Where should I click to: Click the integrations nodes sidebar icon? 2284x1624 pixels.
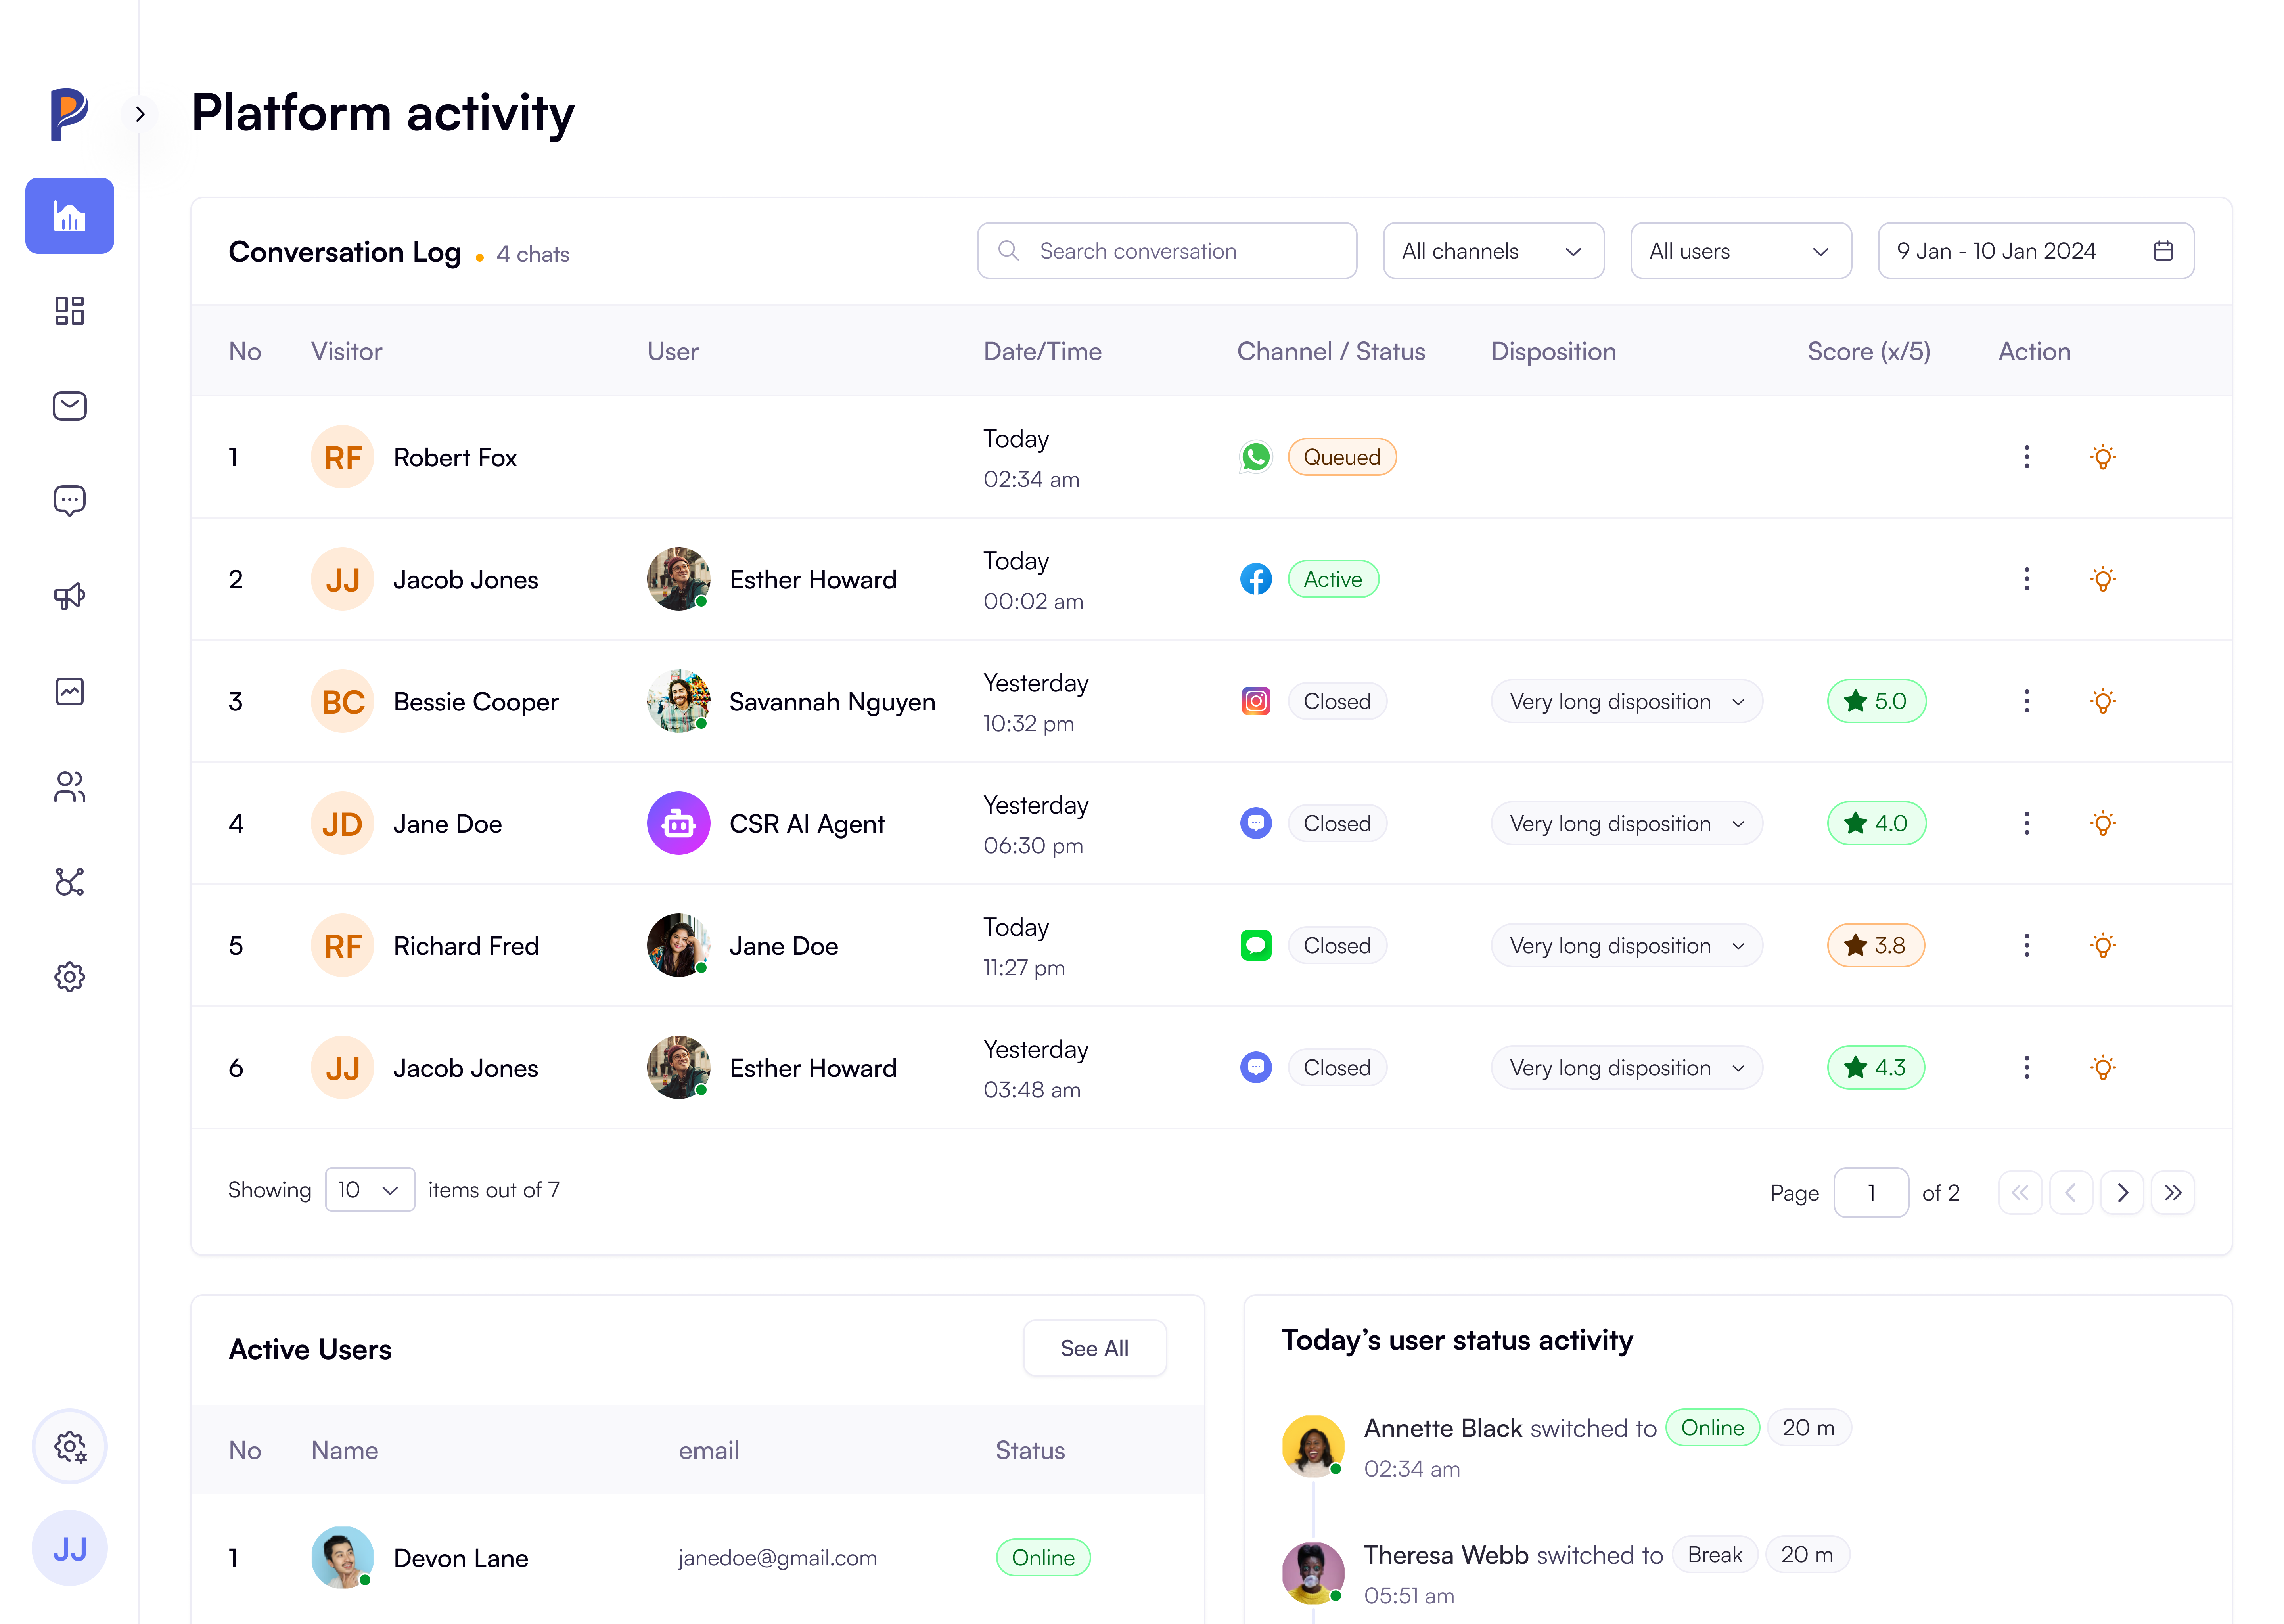pyautogui.click(x=69, y=882)
